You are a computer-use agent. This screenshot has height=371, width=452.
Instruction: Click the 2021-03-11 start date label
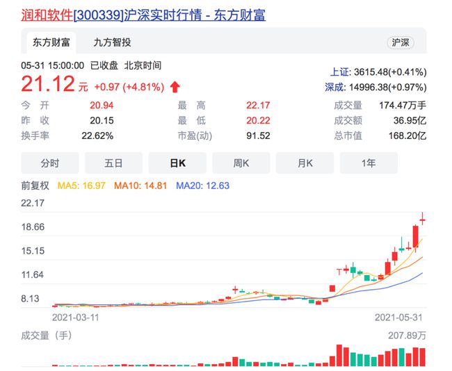point(76,318)
